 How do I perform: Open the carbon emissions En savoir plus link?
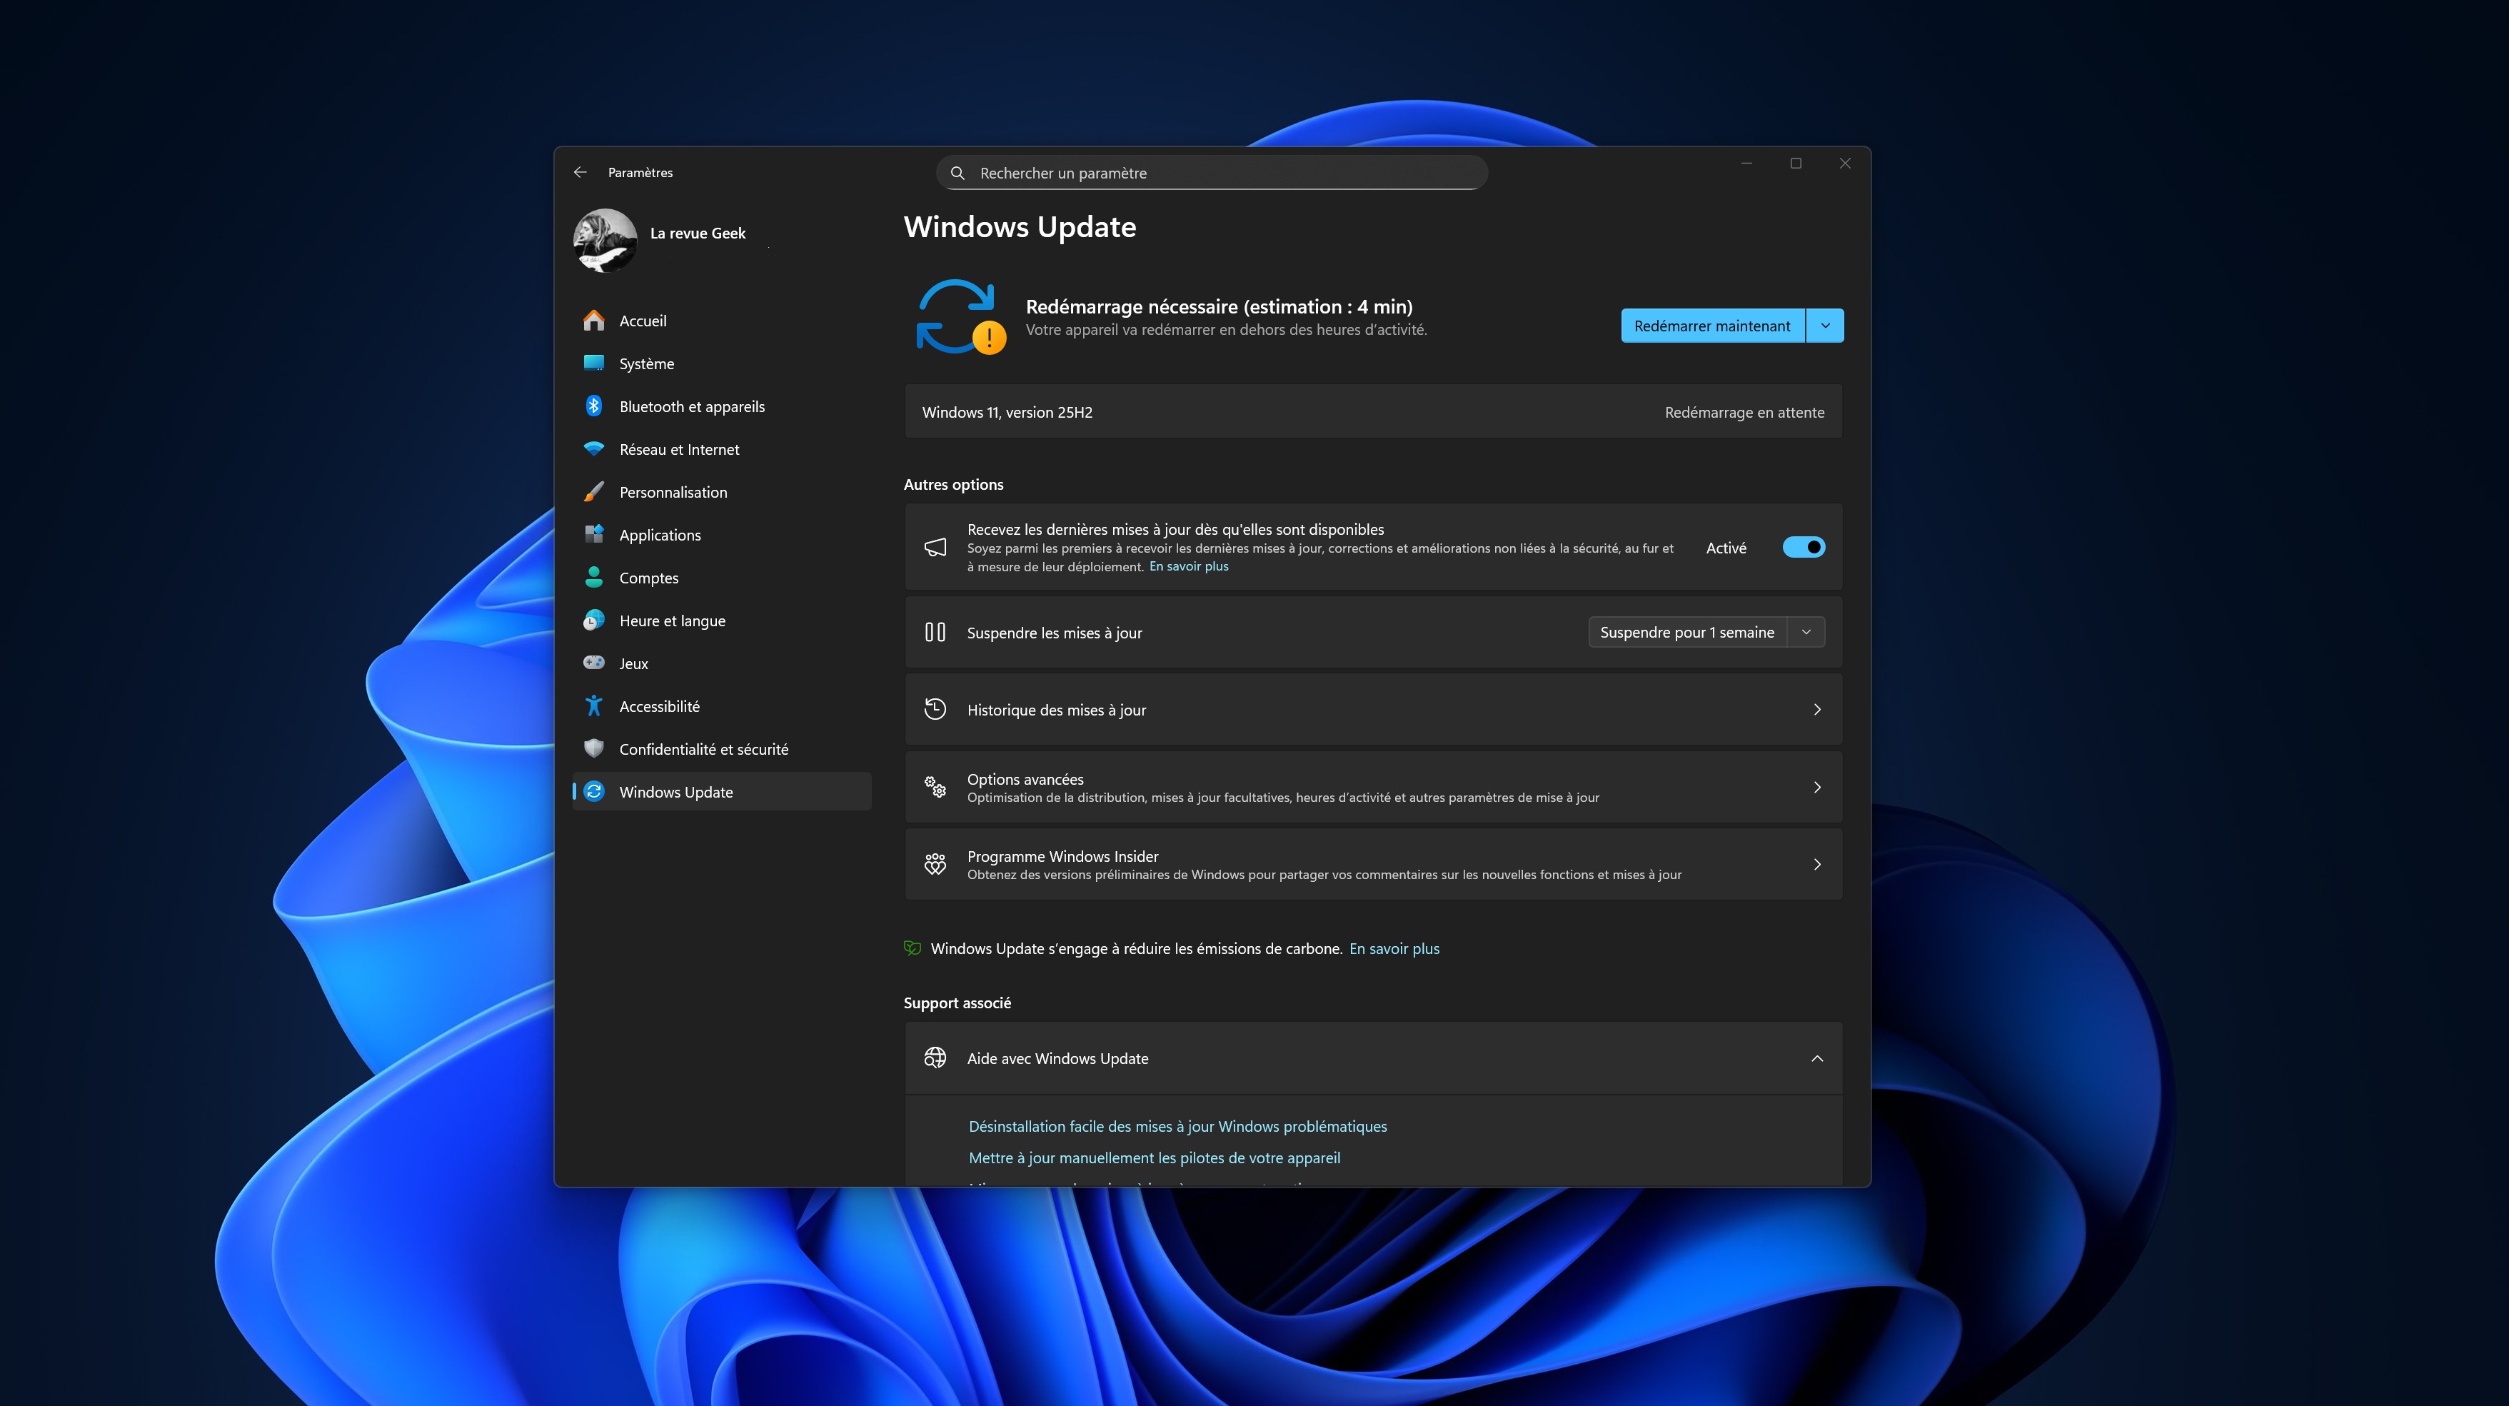click(1394, 948)
